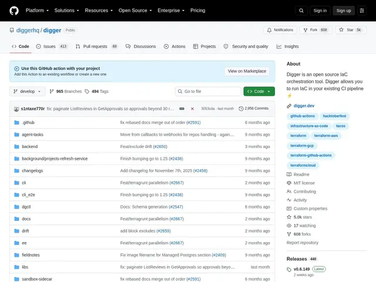Expand the Open Source menu

click(x=135, y=11)
